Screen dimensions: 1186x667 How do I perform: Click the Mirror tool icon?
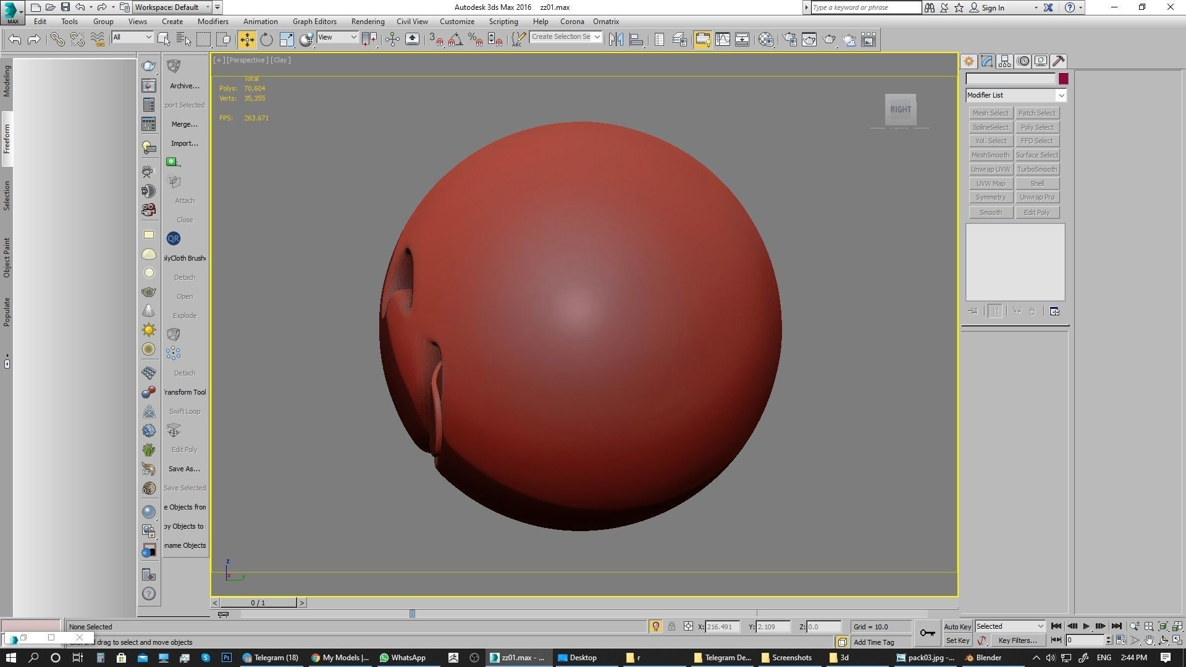tap(616, 40)
